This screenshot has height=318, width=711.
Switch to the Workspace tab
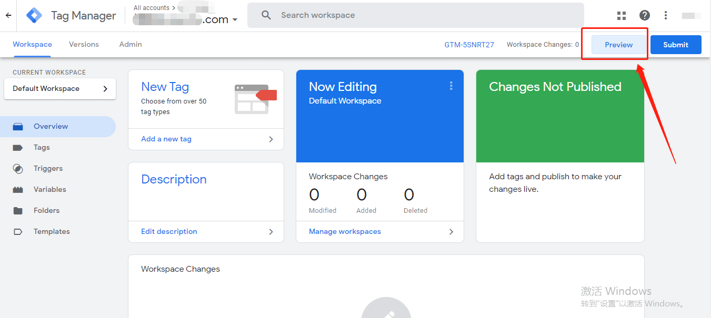(x=33, y=45)
